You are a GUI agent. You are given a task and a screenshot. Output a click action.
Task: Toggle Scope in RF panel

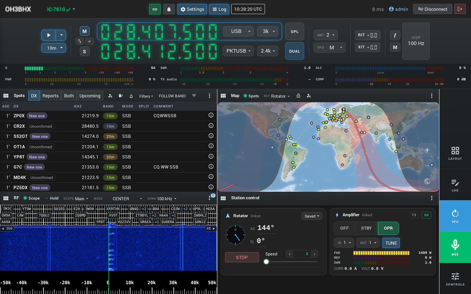[x=31, y=198]
